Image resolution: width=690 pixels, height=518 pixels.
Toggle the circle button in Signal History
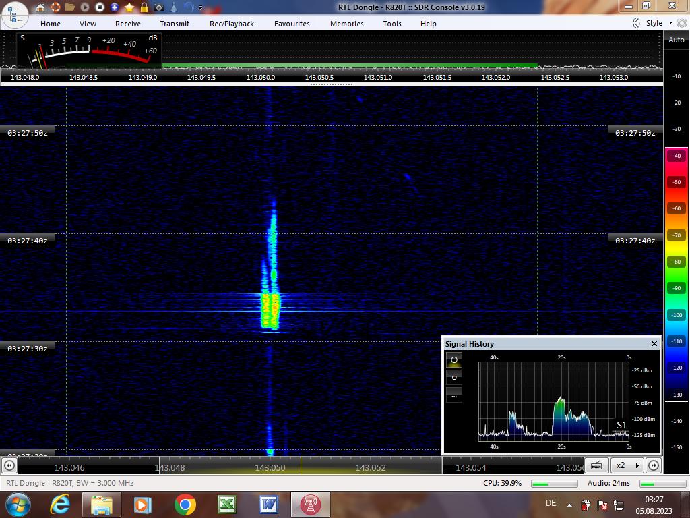(454, 360)
